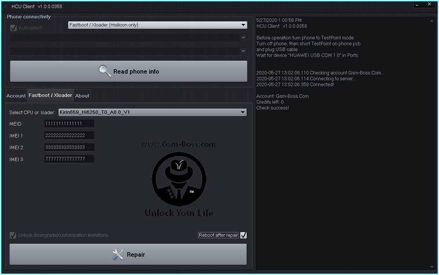Viewport: 439px width, 275px height.
Task: Expand the Select CPU or loader dropdown
Action: [x=152, y=112]
